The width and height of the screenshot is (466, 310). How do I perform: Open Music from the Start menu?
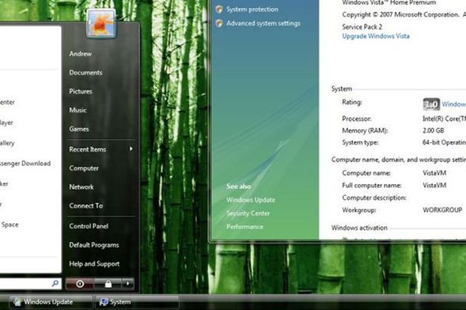[78, 110]
